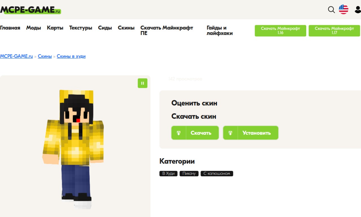Open the Моды menu item
The image size is (361, 217).
34,28
